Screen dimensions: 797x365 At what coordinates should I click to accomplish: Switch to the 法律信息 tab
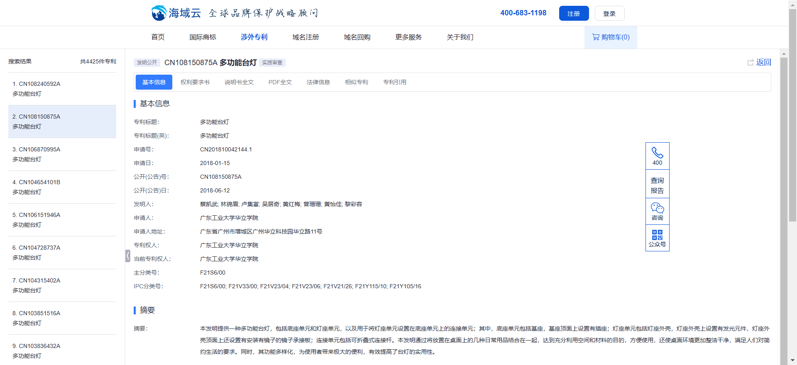pos(318,82)
